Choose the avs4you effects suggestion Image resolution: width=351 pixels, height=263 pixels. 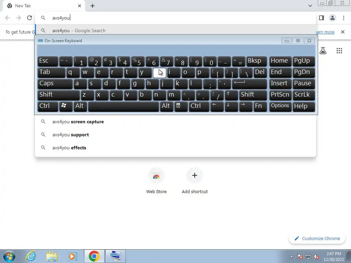click(x=175, y=148)
